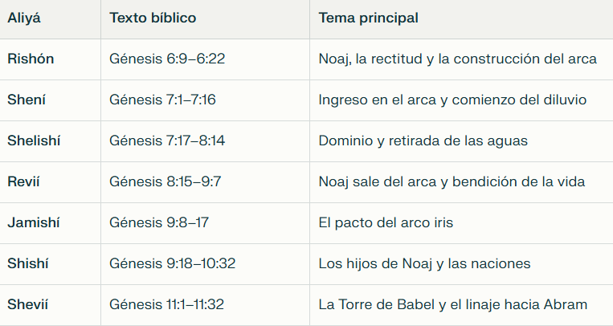
Task: Click the Shelishí row name
Action: pos(34,141)
